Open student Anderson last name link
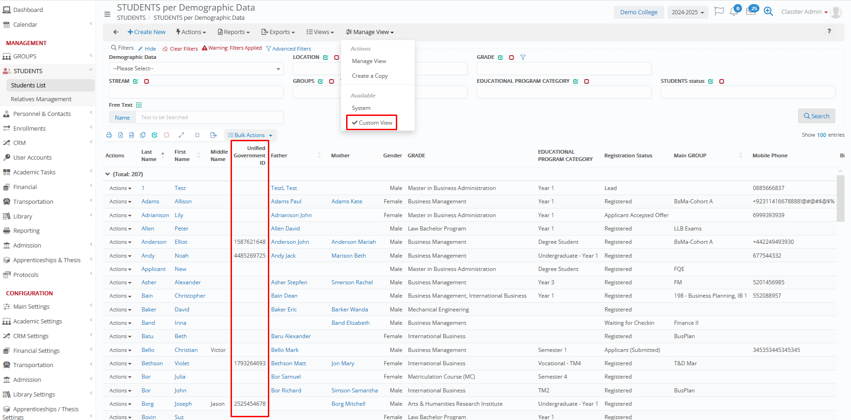The height and width of the screenshot is (420, 851). (154, 242)
